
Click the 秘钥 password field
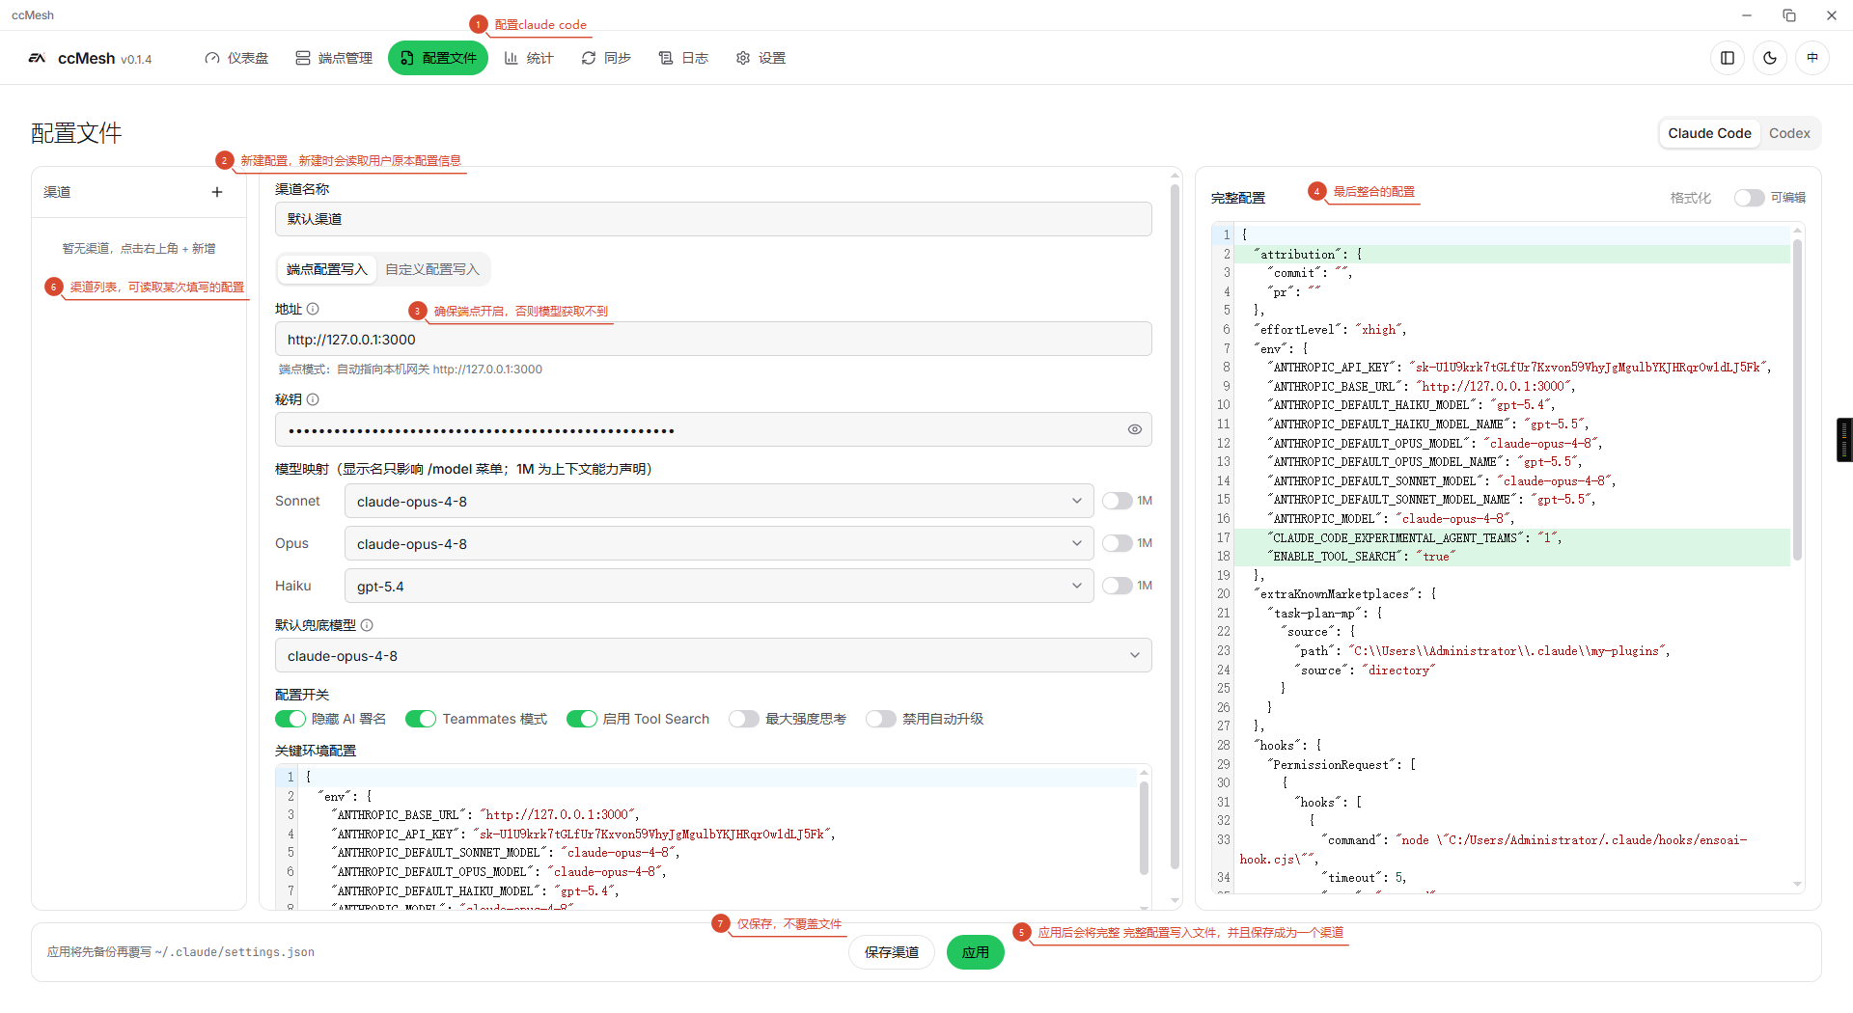coord(713,429)
